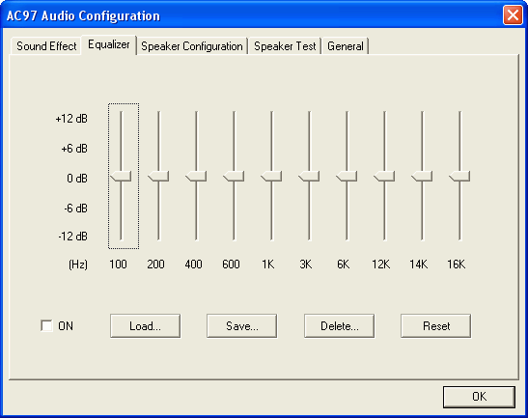Open the Speaker Configuration tab
The image size is (528, 418).
[192, 46]
